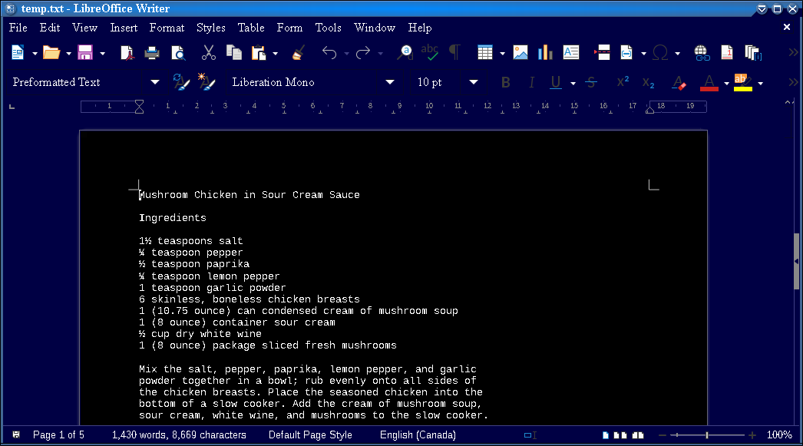The height and width of the screenshot is (446, 803).
Task: Copy selection using the copy icon
Action: pyautogui.click(x=234, y=52)
